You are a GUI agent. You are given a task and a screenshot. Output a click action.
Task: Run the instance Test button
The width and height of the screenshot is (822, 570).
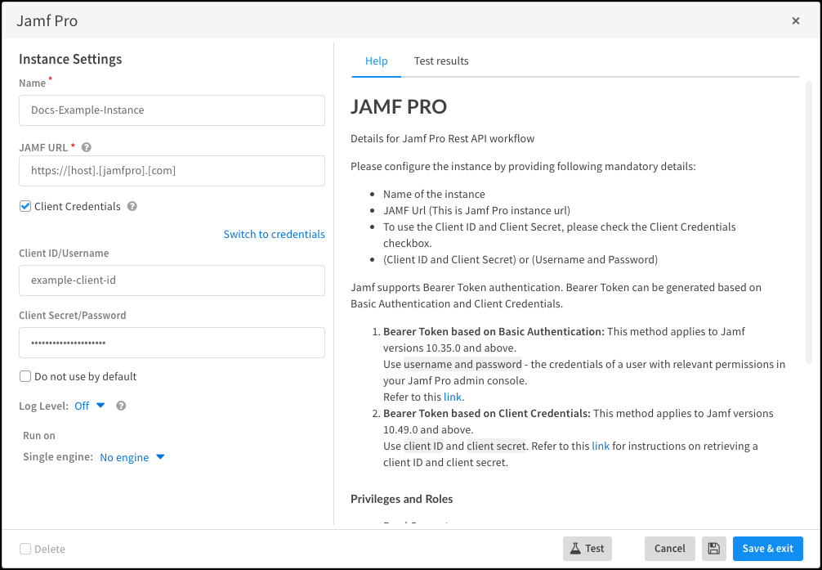(x=587, y=549)
